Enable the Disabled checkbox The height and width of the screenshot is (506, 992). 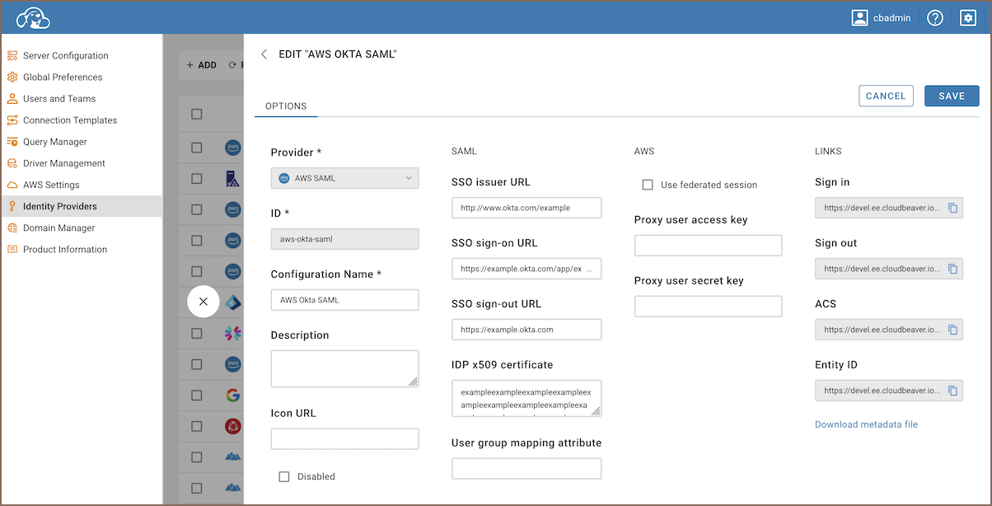284,476
